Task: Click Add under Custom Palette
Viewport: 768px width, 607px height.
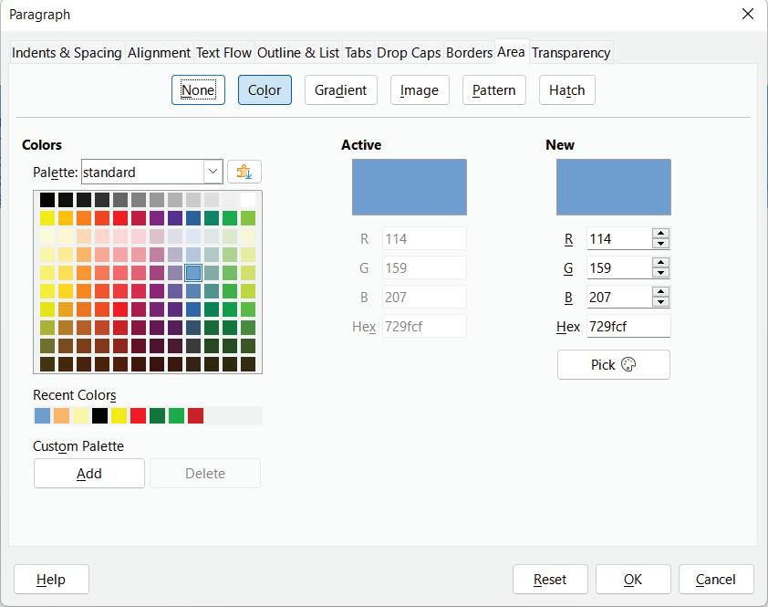Action: point(89,473)
